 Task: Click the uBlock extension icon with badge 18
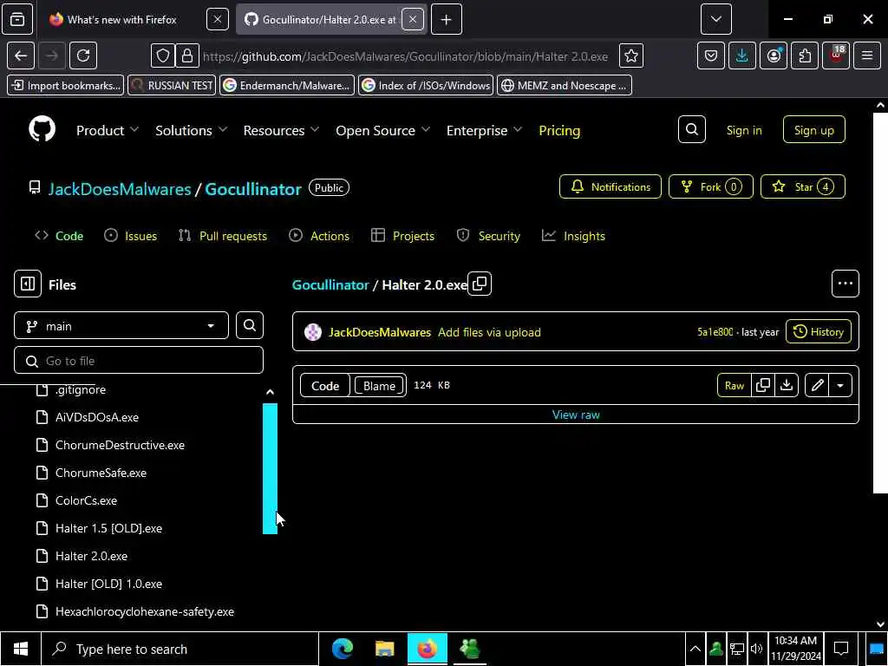coord(836,55)
